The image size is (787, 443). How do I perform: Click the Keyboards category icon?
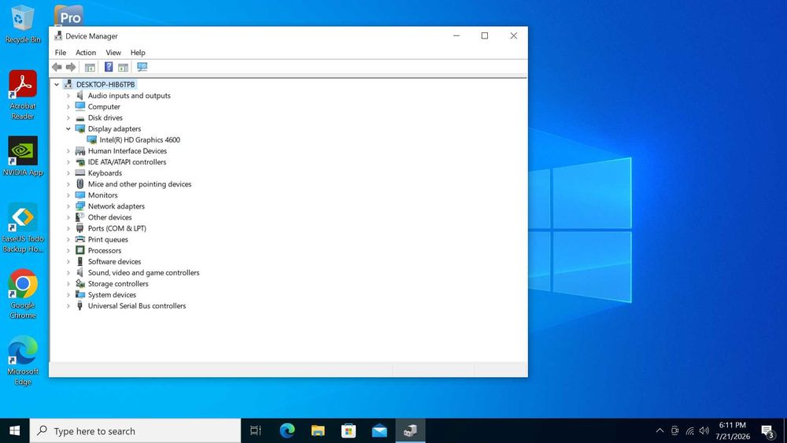click(x=79, y=173)
